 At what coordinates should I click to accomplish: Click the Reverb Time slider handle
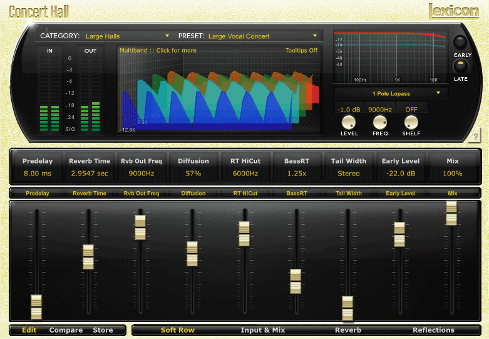(x=88, y=257)
